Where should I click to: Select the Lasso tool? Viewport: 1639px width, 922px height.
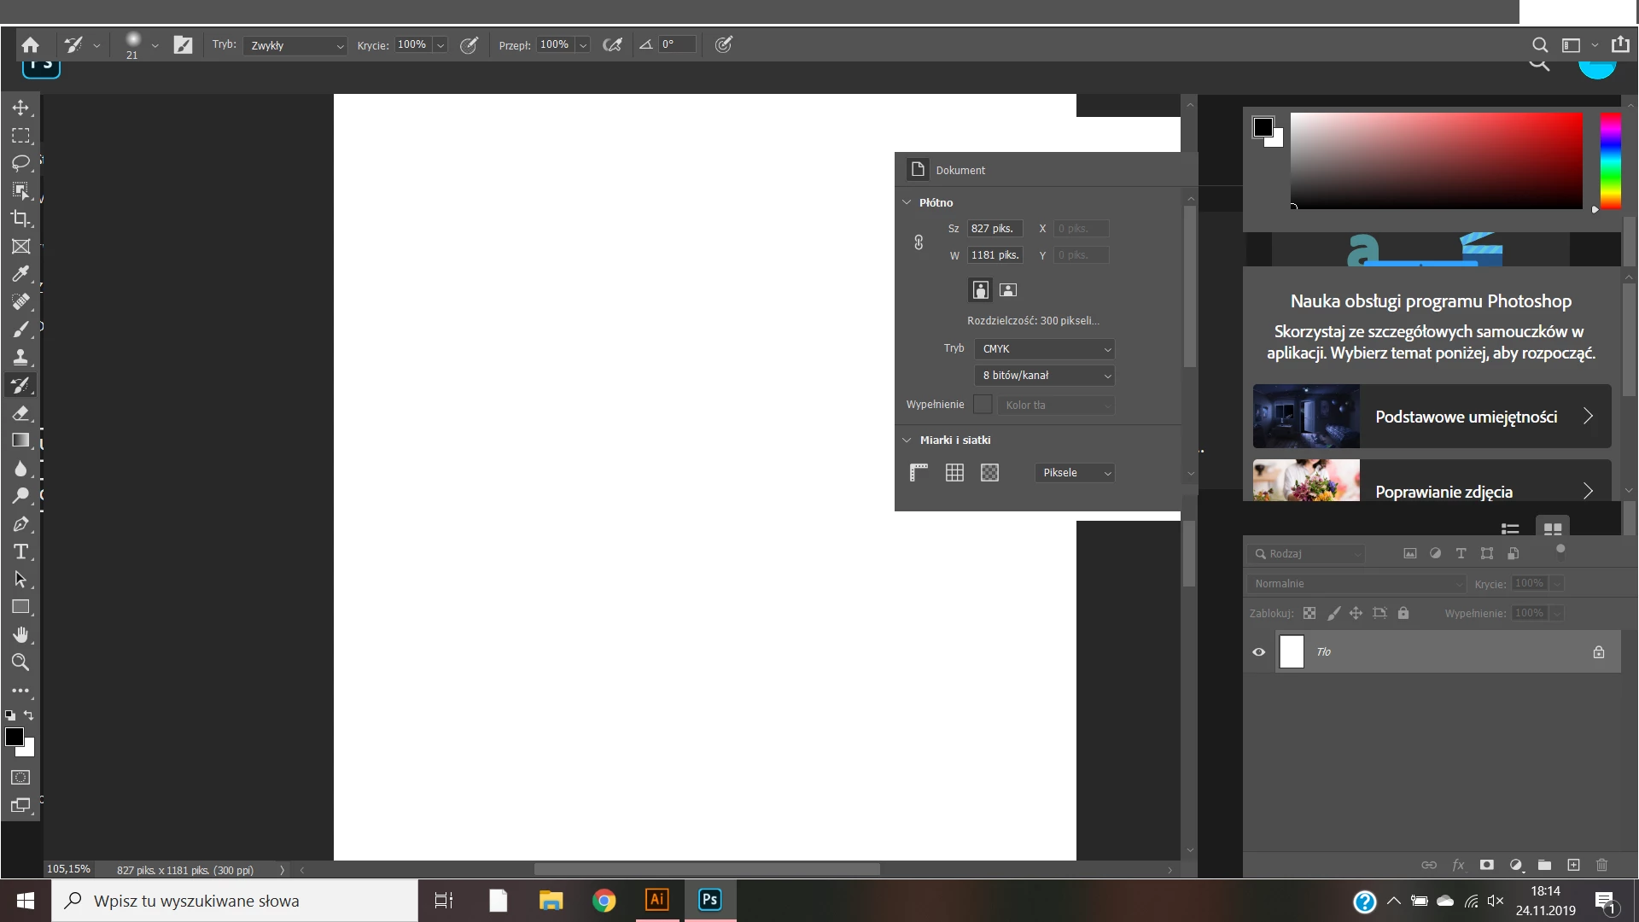[20, 163]
